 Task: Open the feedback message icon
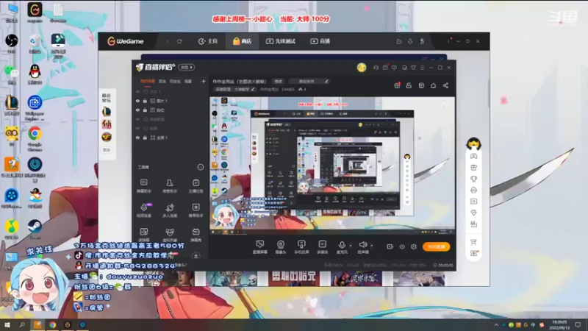click(394, 68)
